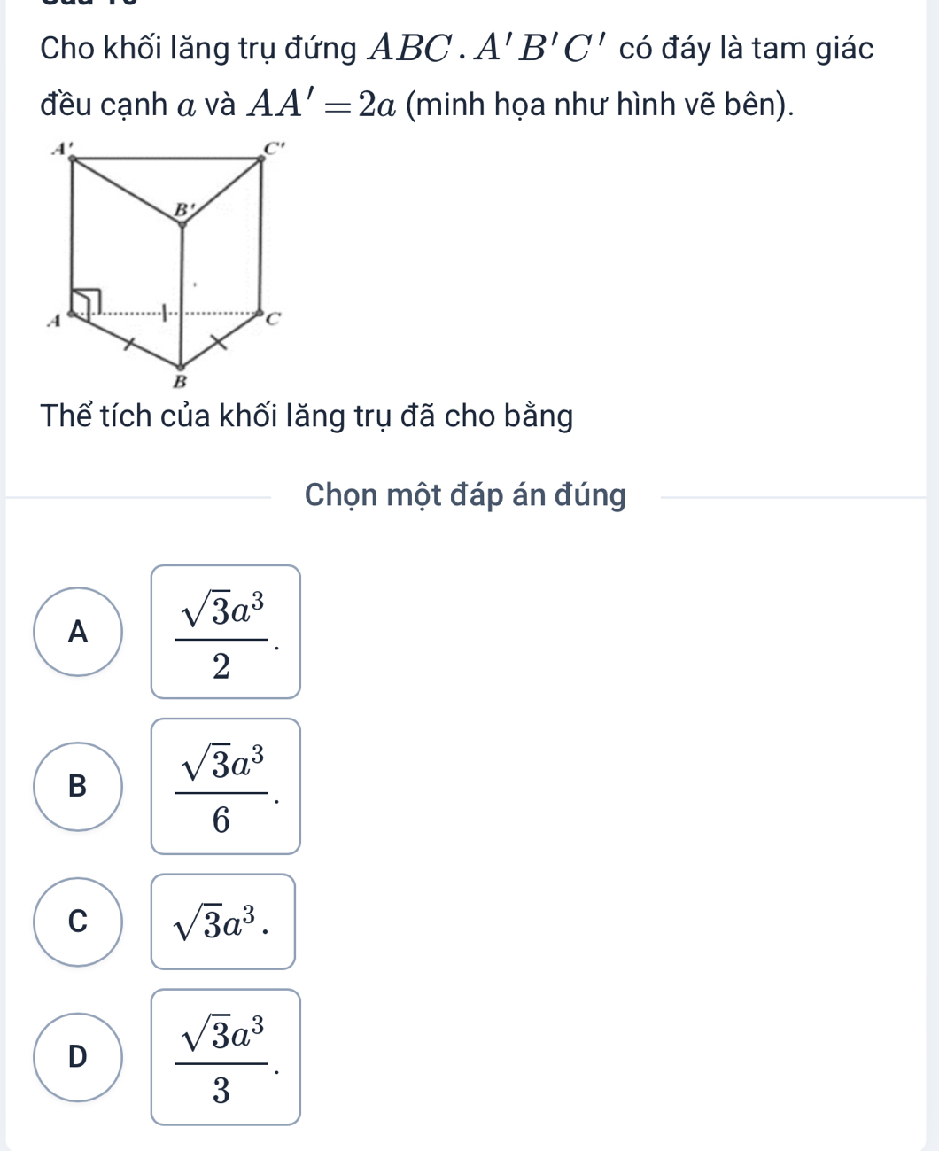Click the answer box showing √3a³ over 6
Viewport: 939px width, 1151px height.
226,786
